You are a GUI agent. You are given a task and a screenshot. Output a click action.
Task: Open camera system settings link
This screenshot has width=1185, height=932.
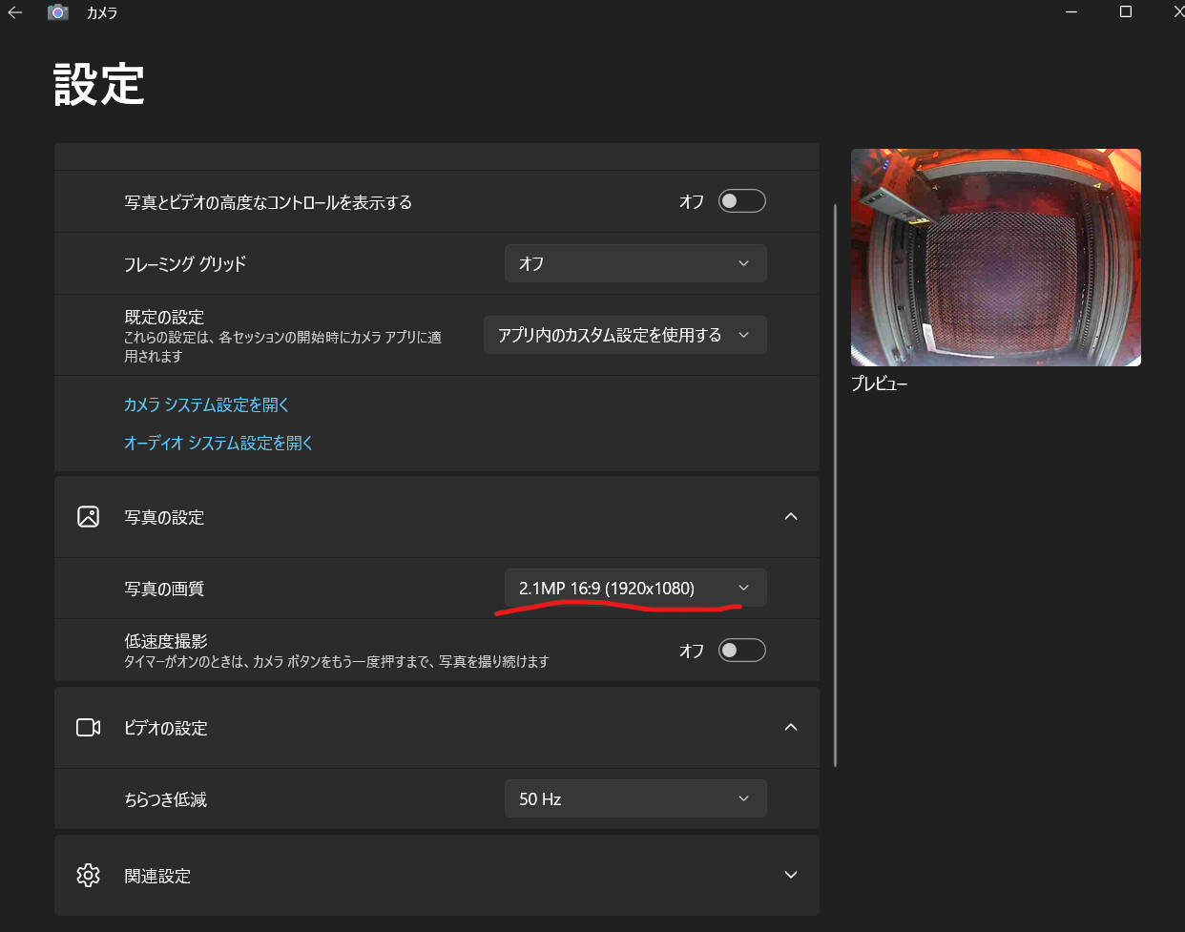[206, 405]
